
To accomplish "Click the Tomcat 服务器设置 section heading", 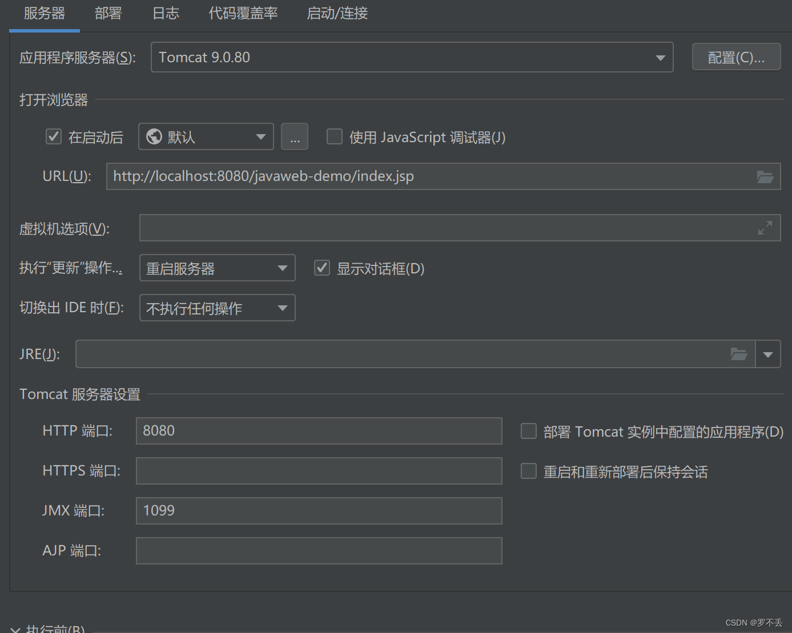I will tap(80, 394).
